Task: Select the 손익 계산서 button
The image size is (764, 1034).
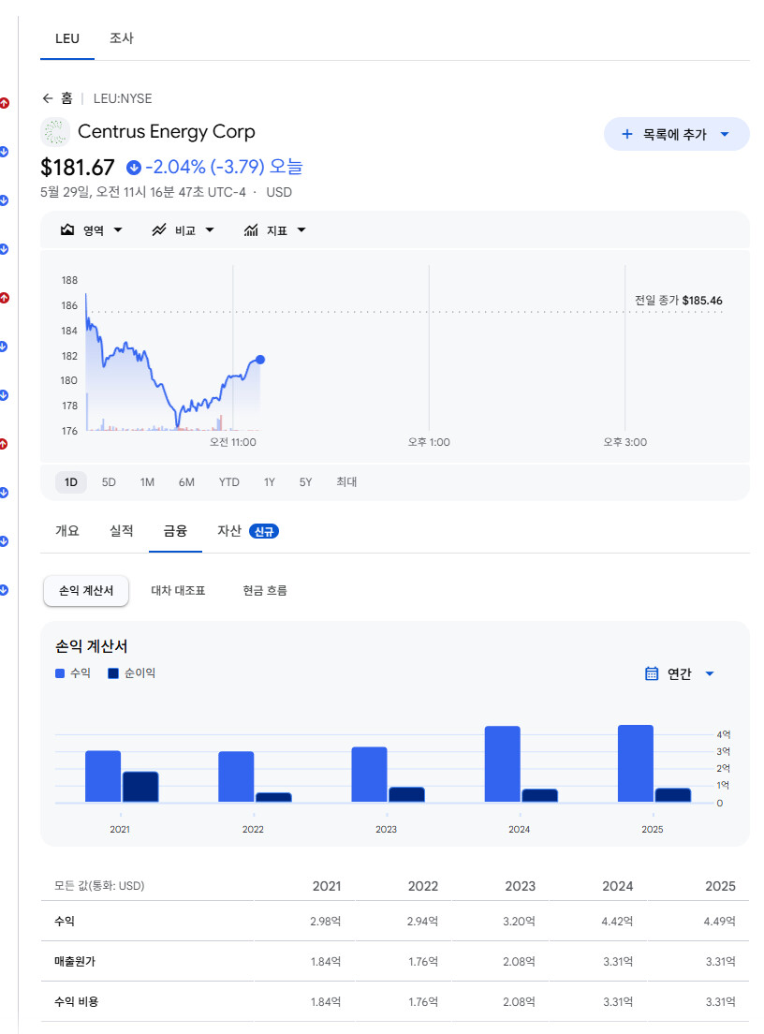Action: pos(86,590)
